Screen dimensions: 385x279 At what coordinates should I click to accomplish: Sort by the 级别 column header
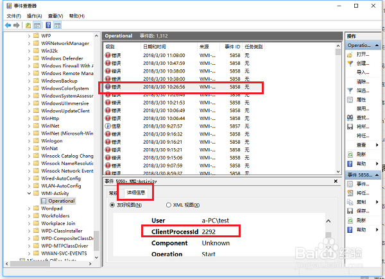click(x=122, y=47)
